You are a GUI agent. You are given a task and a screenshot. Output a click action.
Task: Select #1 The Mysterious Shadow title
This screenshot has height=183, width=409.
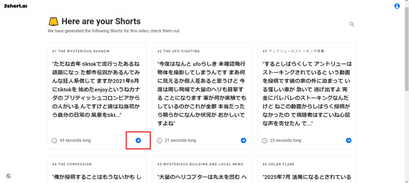(81, 51)
